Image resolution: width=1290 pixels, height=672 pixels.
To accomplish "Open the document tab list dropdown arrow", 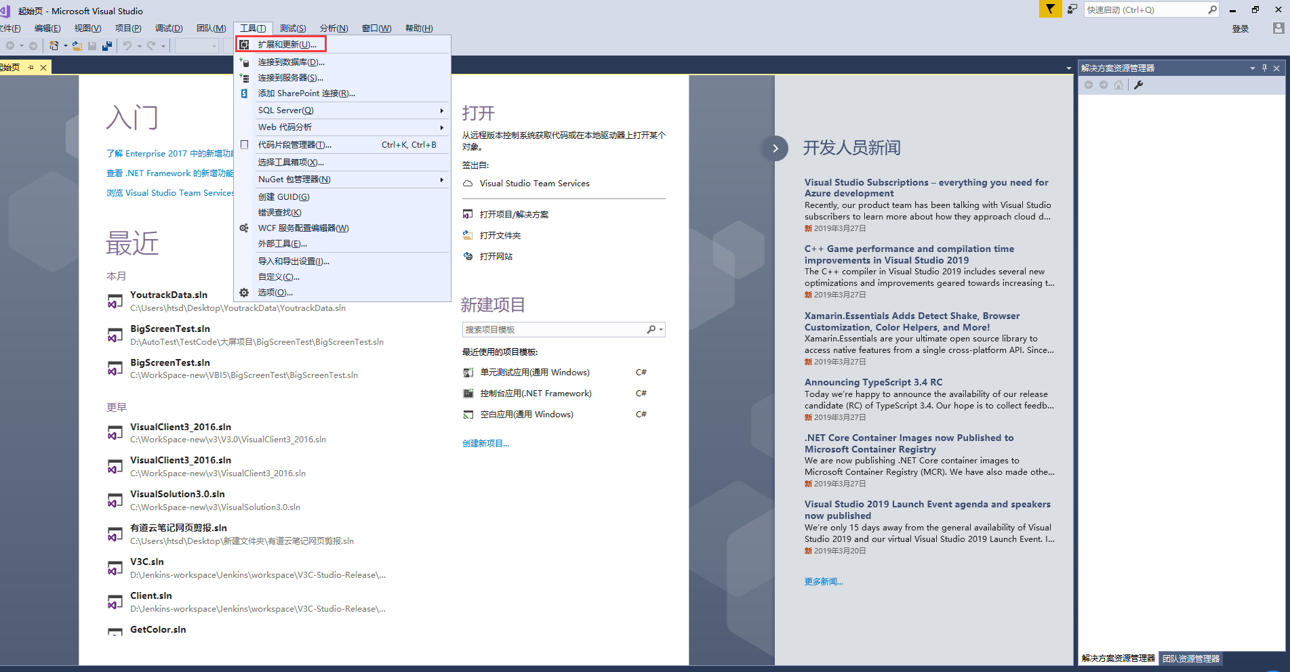I will point(1069,68).
